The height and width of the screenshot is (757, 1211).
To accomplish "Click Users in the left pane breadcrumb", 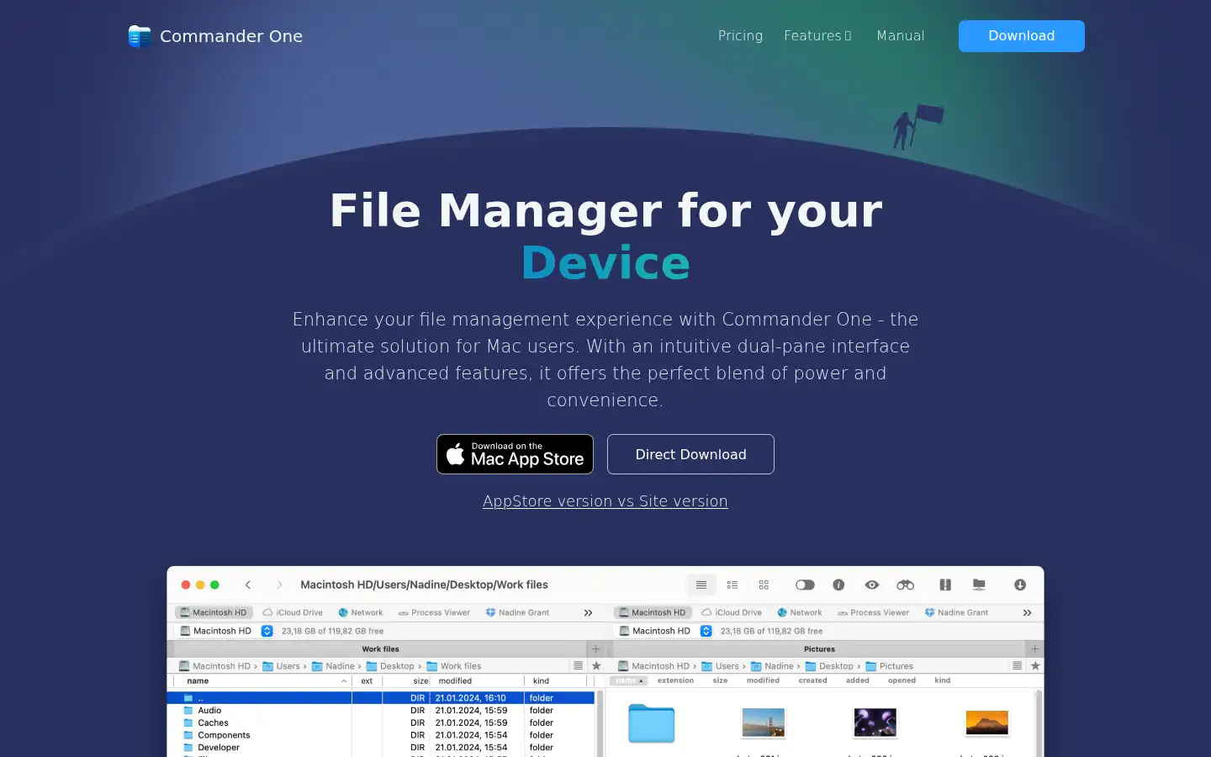I will 281,666.
